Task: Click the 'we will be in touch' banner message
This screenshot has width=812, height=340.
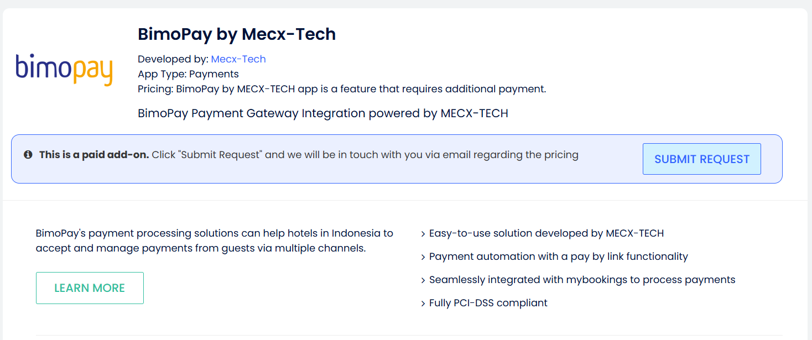Action: tap(365, 155)
